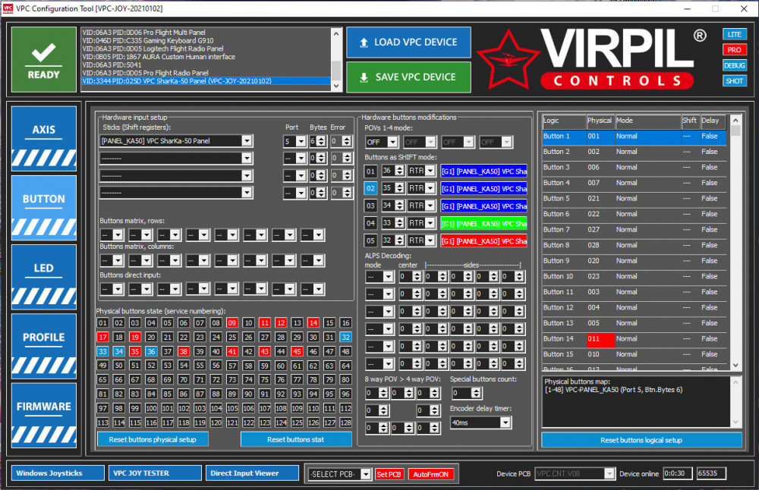
Task: Click physical button state box 32
Action: [x=346, y=338]
